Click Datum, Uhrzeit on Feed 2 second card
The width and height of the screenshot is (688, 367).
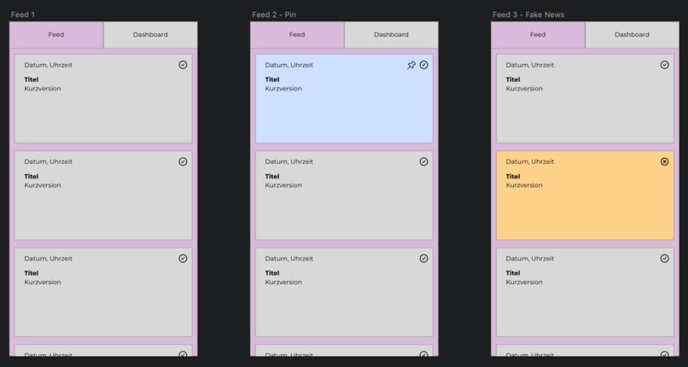pos(289,162)
